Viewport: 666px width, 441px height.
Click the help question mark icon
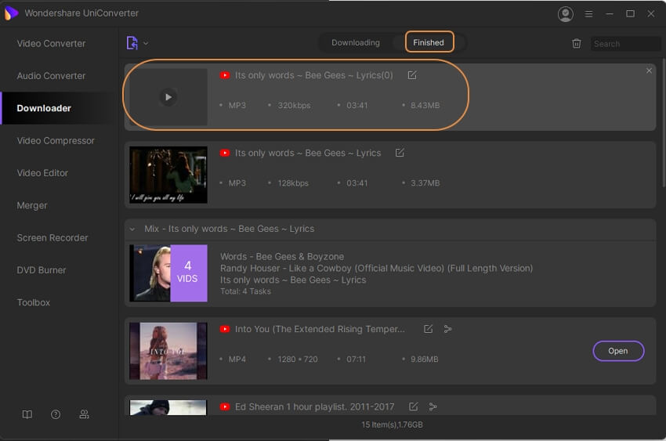pos(56,414)
